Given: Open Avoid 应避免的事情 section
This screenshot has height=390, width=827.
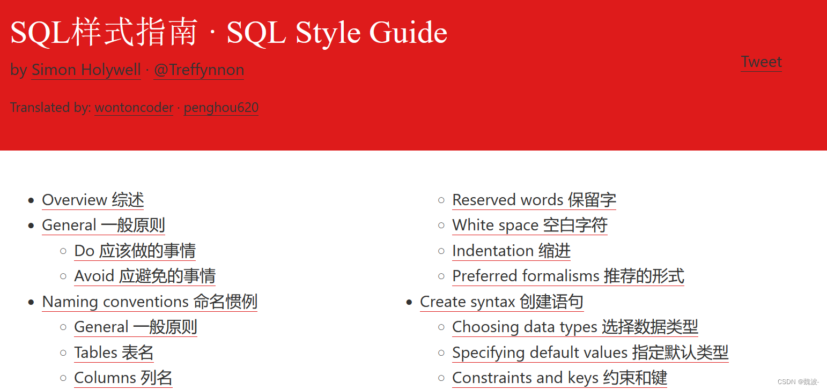Looking at the screenshot, I should (x=145, y=276).
